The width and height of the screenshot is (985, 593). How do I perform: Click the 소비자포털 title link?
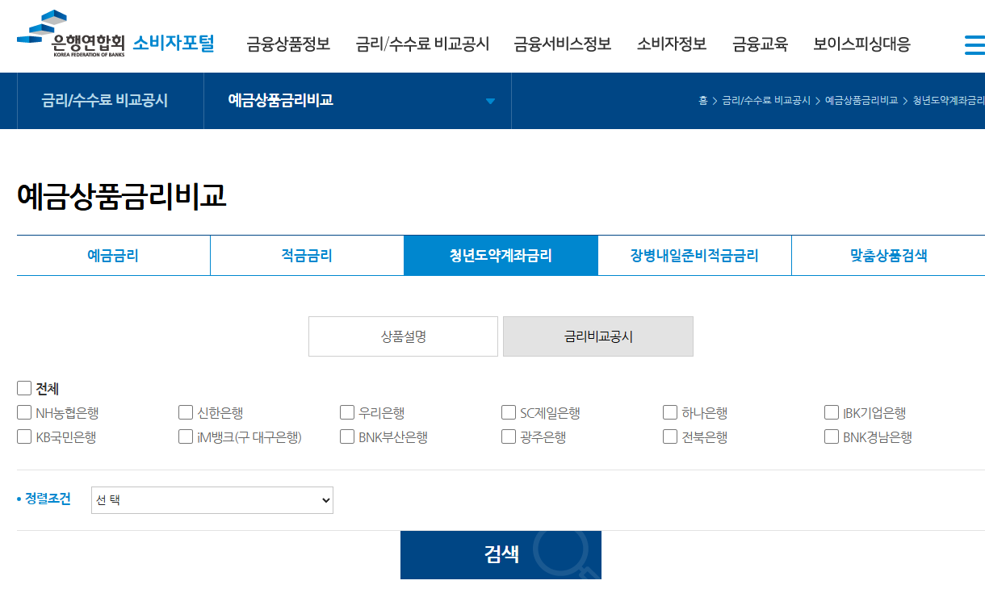coord(174,43)
